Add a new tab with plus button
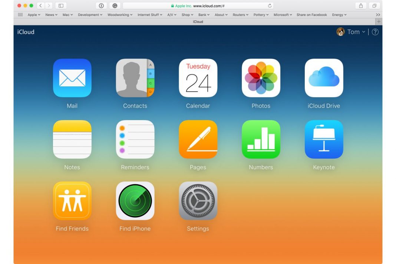396x264 pixels. click(378, 22)
